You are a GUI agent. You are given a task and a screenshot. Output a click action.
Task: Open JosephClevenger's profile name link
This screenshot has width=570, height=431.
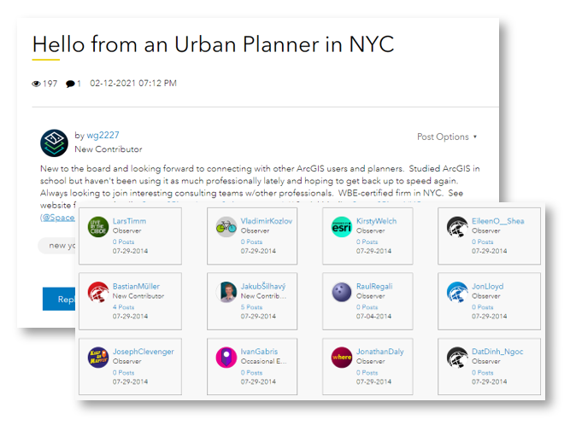(x=144, y=352)
